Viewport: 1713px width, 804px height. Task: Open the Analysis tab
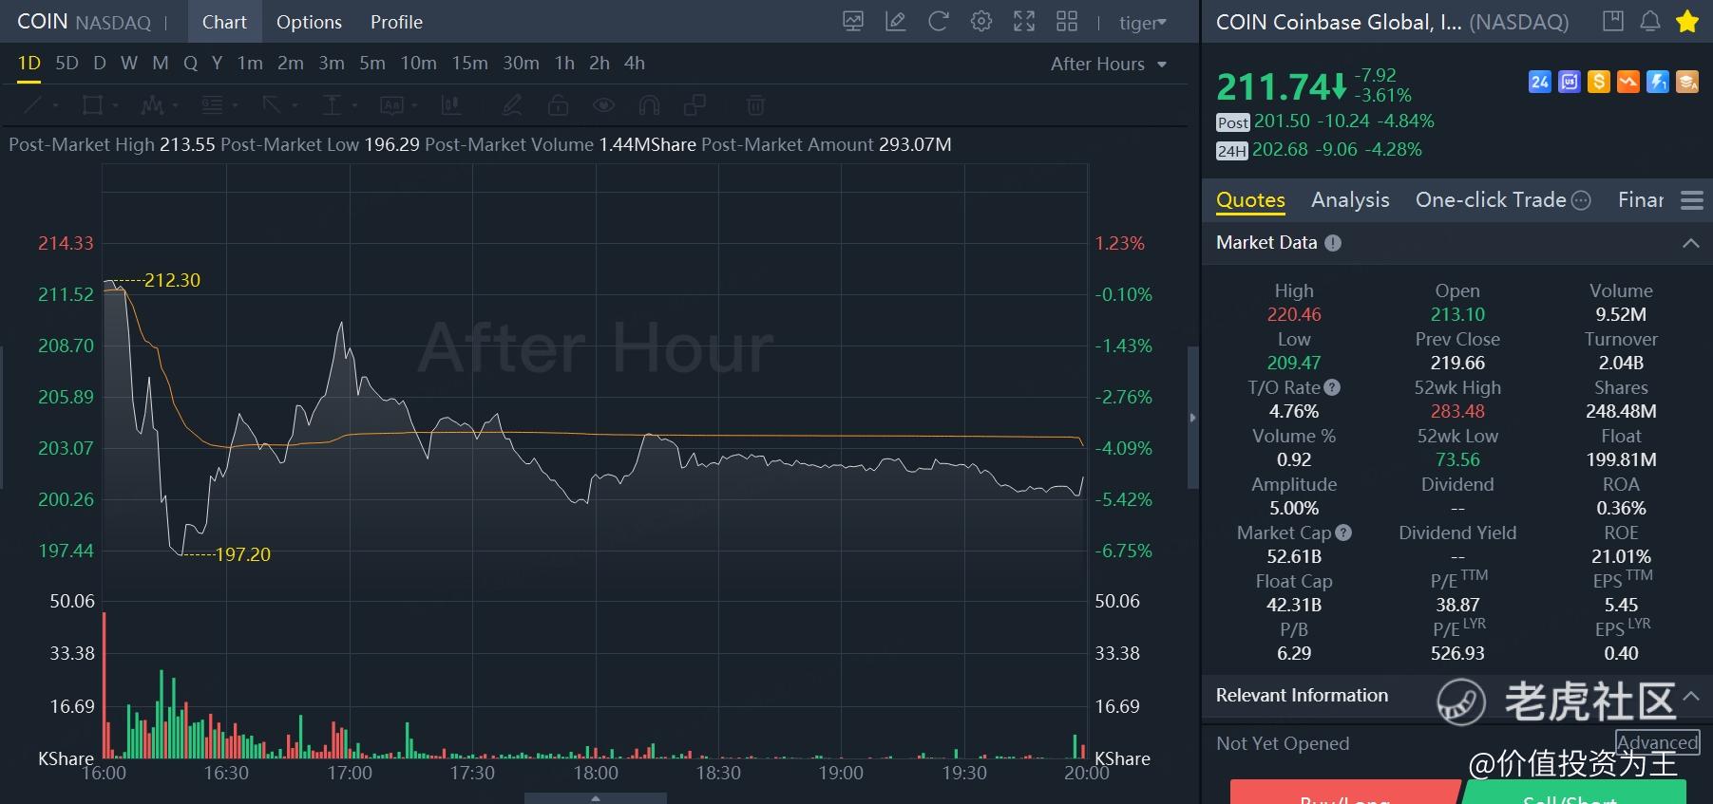pos(1350,200)
